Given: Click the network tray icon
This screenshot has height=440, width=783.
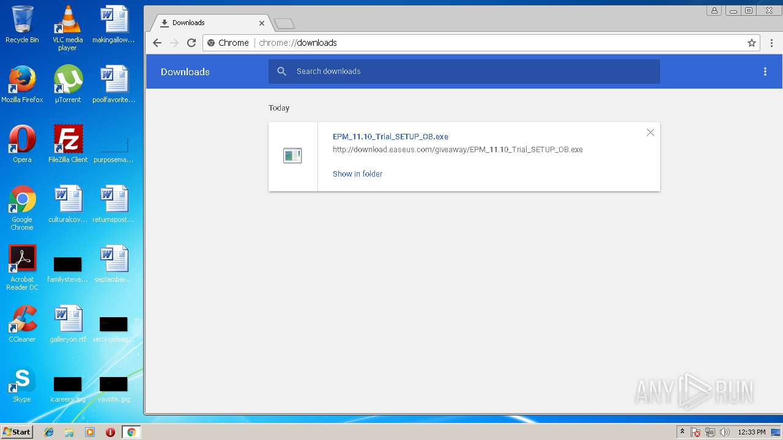Looking at the screenshot, I should click(x=710, y=432).
